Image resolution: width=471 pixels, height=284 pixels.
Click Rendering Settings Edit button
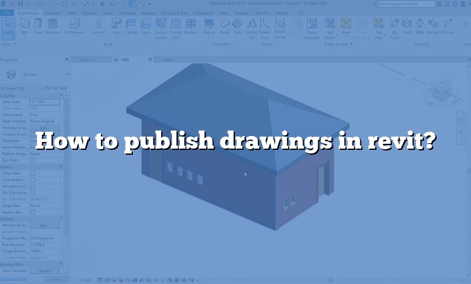pyautogui.click(x=45, y=225)
